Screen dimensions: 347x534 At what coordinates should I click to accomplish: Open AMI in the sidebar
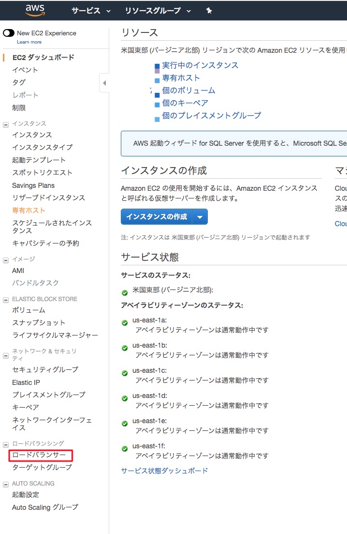(x=18, y=271)
